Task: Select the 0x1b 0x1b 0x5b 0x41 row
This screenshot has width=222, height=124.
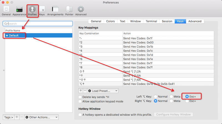Action: point(146,84)
